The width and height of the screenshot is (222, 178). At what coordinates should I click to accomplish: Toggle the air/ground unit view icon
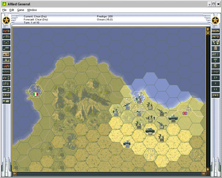pyautogui.click(x=6, y=48)
